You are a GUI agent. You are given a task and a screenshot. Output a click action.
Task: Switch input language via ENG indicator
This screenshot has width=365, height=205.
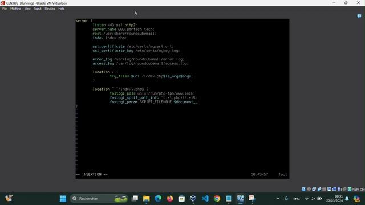[297, 199]
